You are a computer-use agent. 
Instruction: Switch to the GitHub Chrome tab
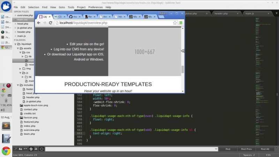point(75,17)
